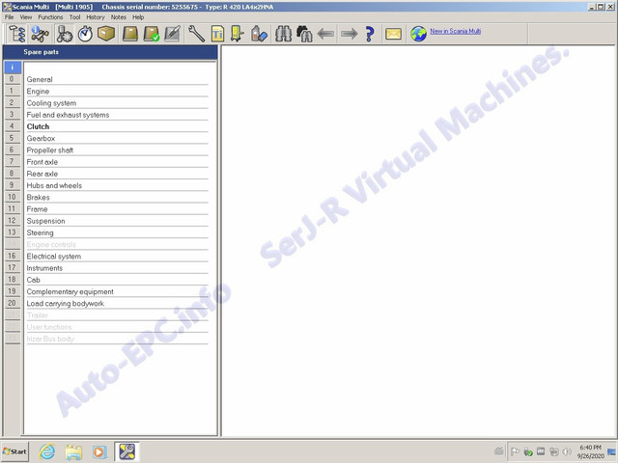Open the plain brown book icon
This screenshot has width=618, height=463.
130,34
